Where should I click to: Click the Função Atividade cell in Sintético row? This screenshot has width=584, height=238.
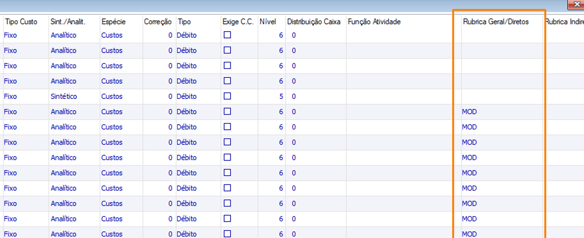400,96
